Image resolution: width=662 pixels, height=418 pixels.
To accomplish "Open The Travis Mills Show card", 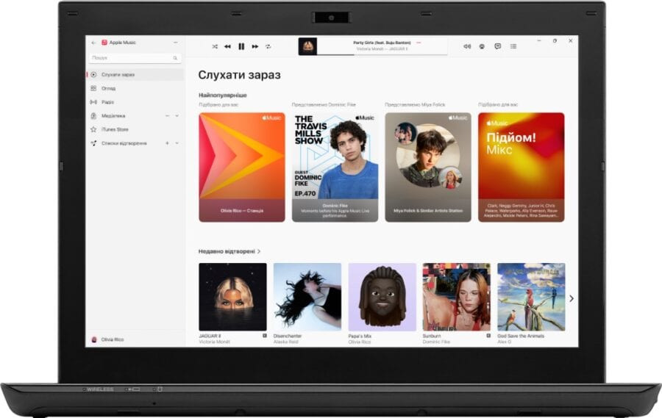I will click(x=335, y=167).
